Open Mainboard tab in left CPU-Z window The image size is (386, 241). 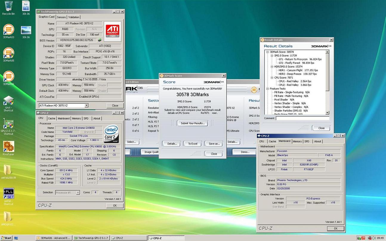(64, 119)
